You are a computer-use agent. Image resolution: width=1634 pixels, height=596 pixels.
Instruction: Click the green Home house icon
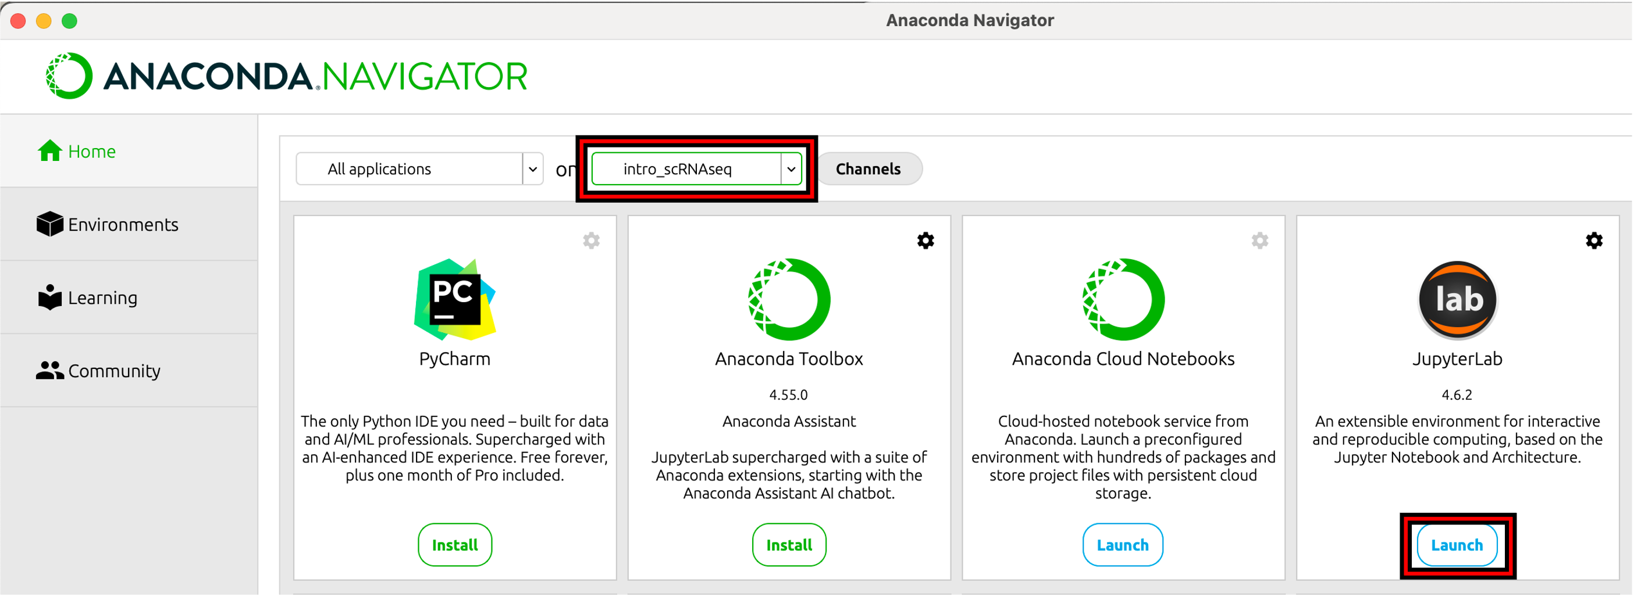[49, 150]
